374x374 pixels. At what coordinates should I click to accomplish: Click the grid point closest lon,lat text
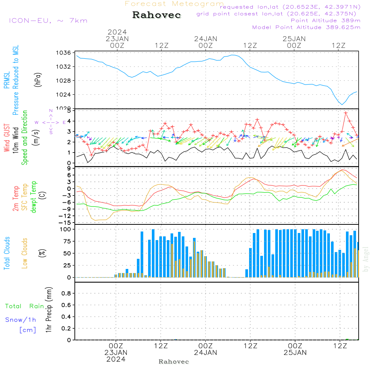pos(276,14)
